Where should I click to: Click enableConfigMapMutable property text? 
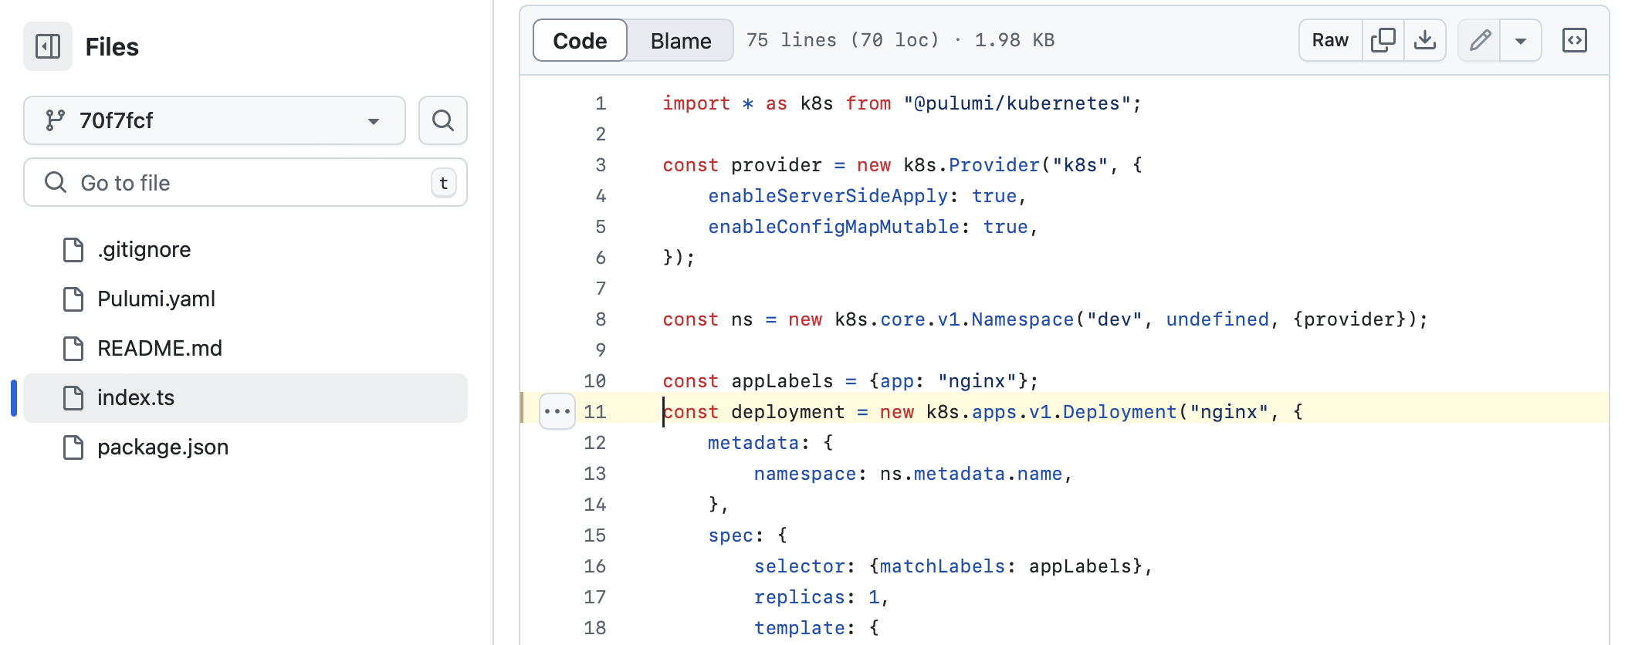coord(834,227)
